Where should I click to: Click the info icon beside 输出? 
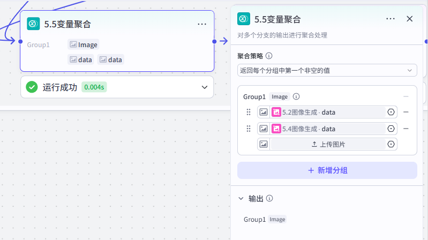269,199
